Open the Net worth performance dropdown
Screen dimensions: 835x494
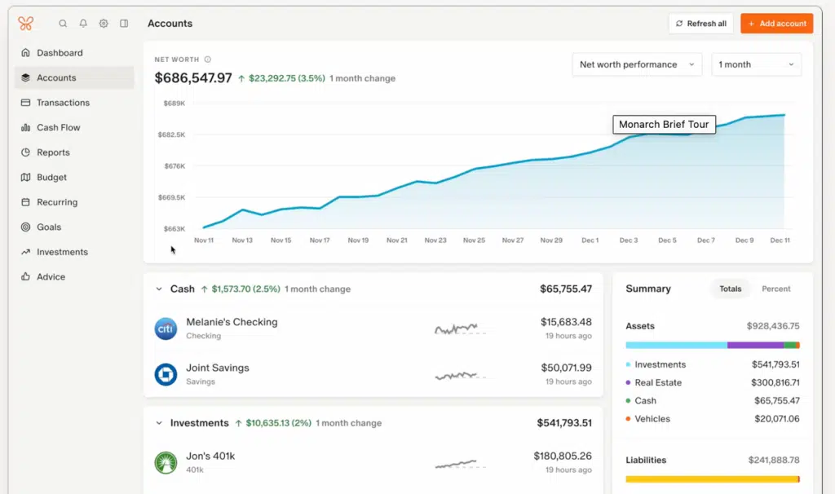pos(637,64)
